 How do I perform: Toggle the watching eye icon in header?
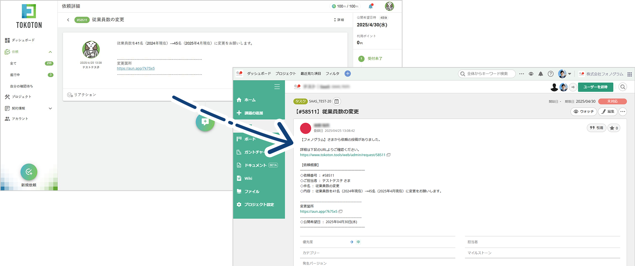pyautogui.click(x=531, y=74)
